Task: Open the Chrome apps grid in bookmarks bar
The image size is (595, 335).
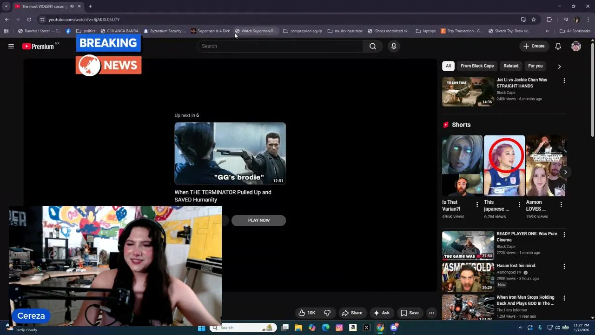Action: click(x=6, y=31)
